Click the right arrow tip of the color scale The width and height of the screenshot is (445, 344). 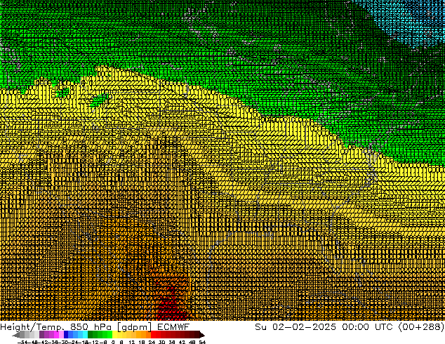(x=204, y=336)
